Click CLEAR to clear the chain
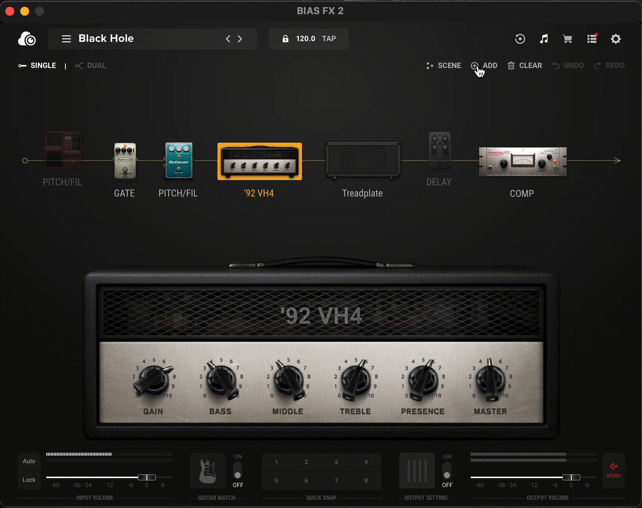 [525, 65]
